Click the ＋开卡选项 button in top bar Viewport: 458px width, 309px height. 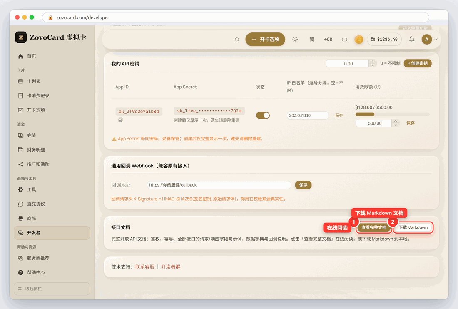(265, 40)
